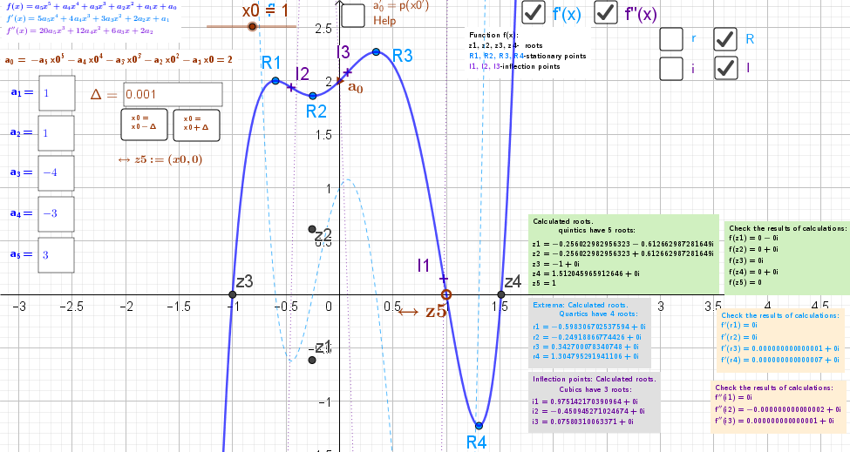The image size is (850, 452).
Task: Uncheck the capital I inflection points checkbox
Action: tap(725, 68)
